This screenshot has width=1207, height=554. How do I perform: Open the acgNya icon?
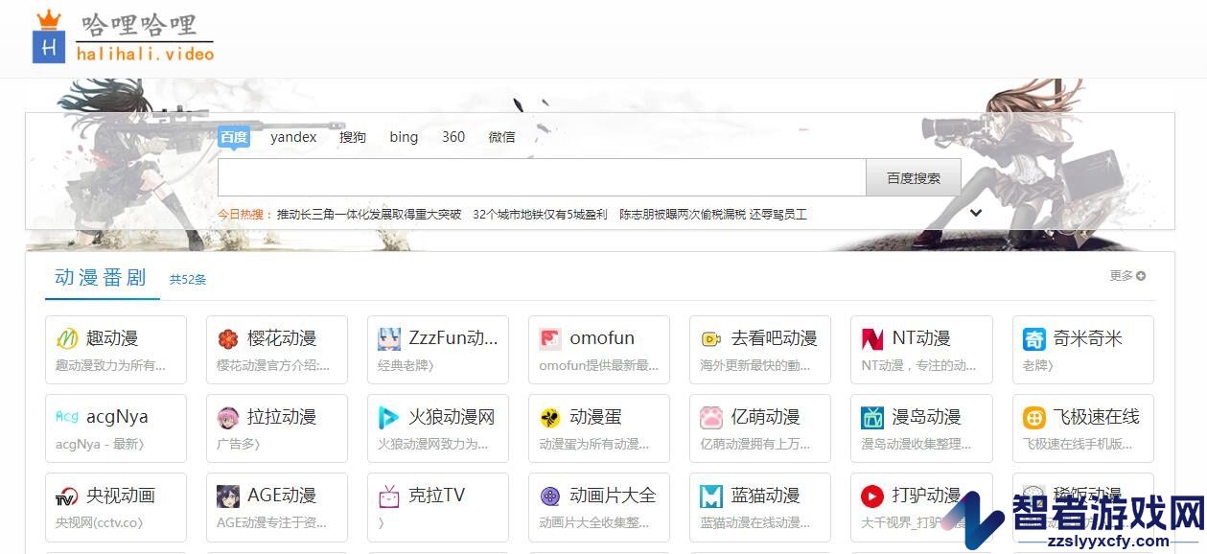[67, 417]
